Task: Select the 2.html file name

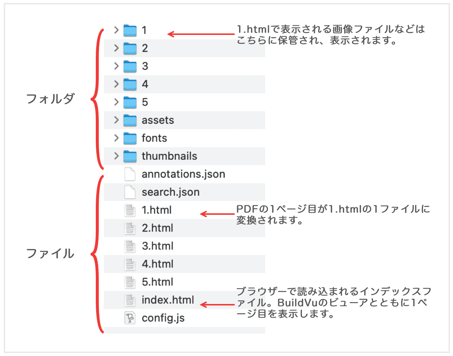Action: (x=157, y=228)
